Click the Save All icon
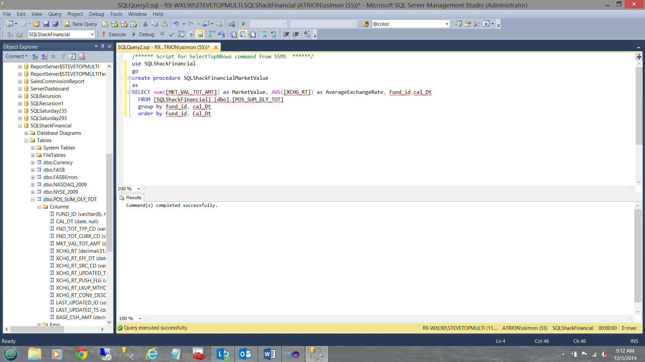Screen dimensions: 645x362 click(55, 24)
